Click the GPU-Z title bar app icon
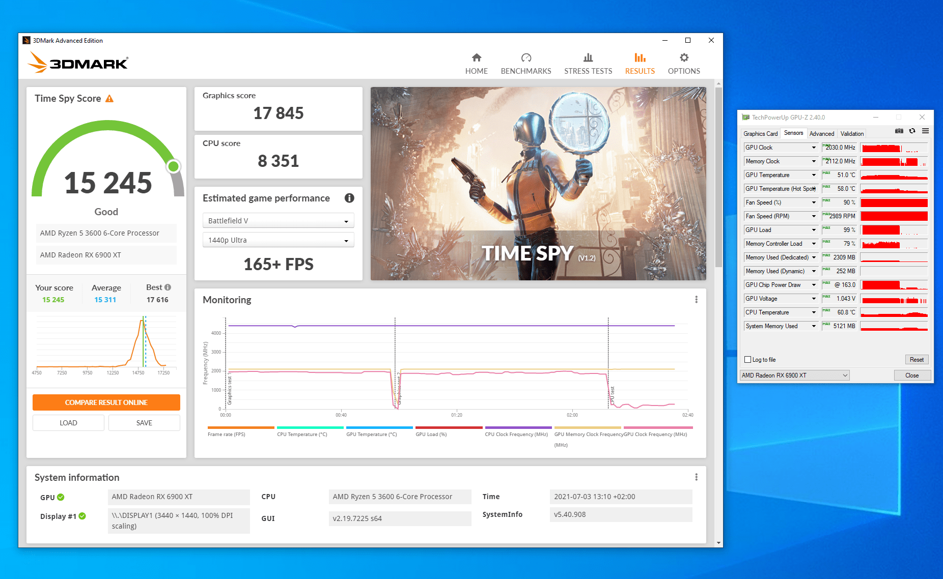The height and width of the screenshot is (579, 943). [745, 118]
